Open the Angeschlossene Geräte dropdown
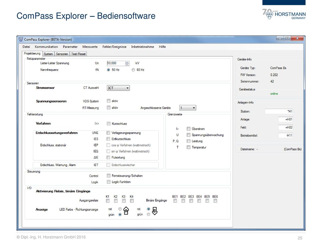The width and height of the screenshot is (322, 242). click(188, 108)
